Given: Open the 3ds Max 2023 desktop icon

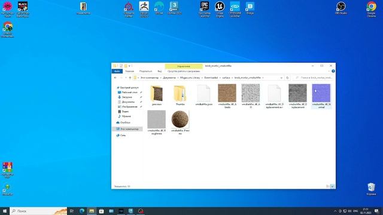Looking at the screenshot, I should click(x=174, y=8).
